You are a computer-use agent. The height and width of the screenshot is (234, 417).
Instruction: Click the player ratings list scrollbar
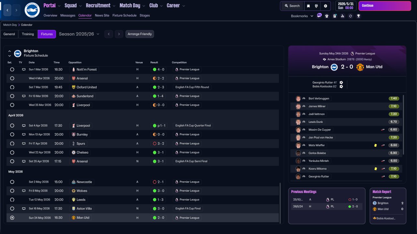click(x=403, y=125)
